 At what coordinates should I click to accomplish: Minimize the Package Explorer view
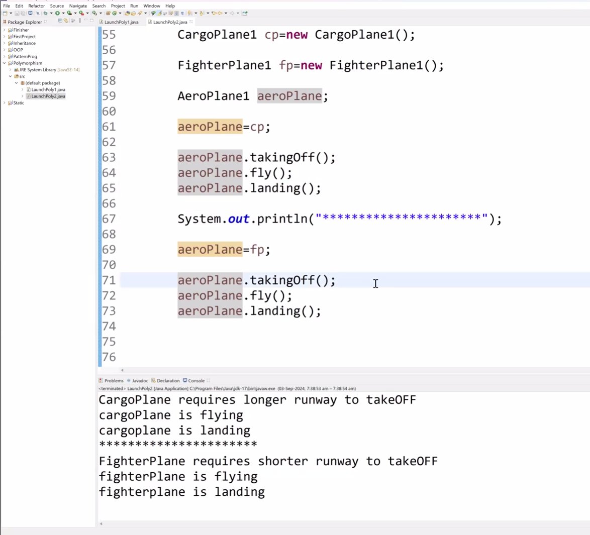[x=85, y=22]
